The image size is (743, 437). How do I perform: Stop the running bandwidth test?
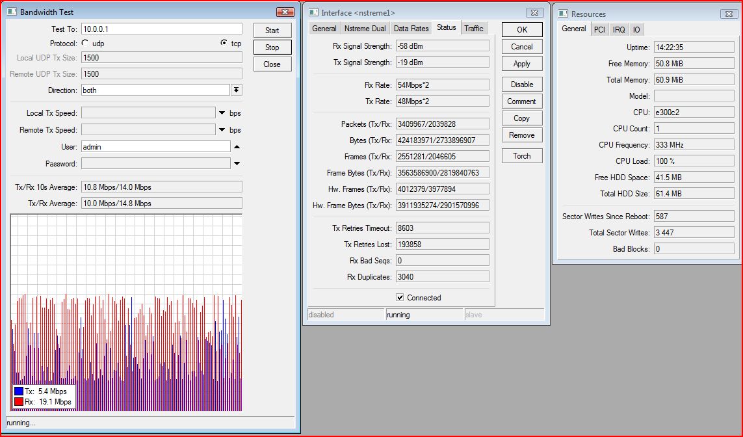point(272,47)
